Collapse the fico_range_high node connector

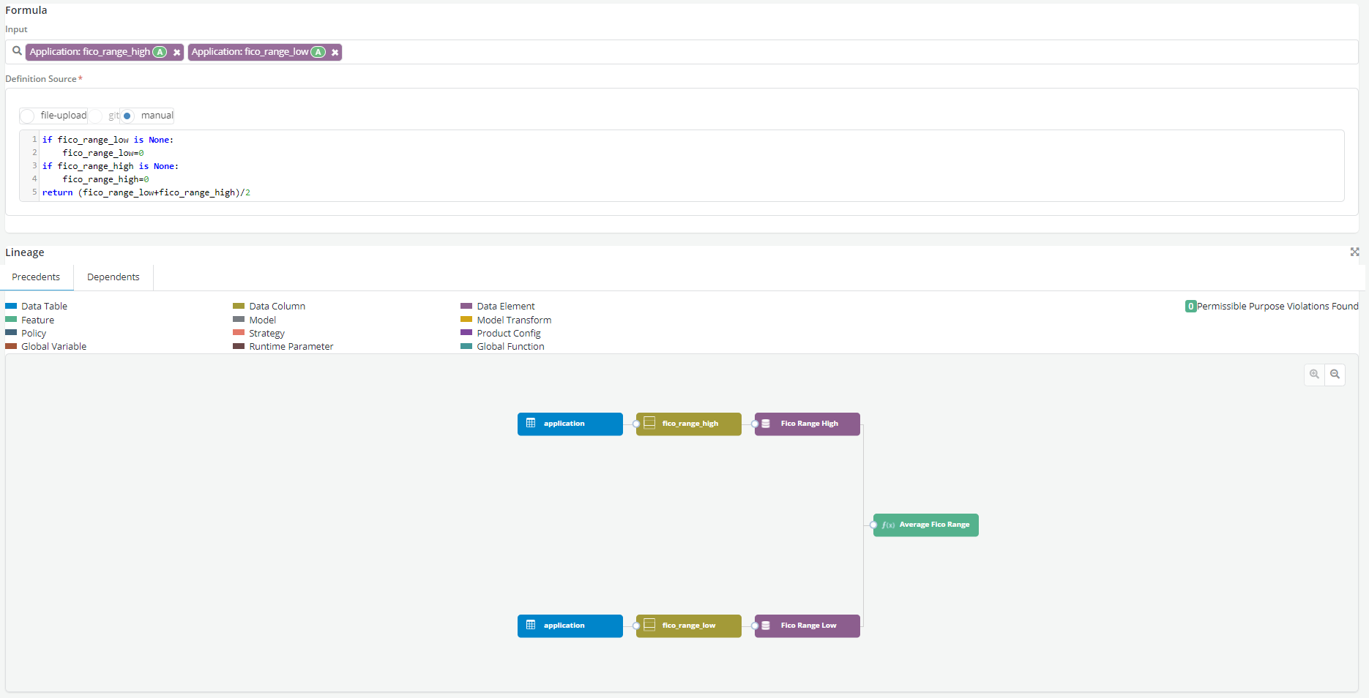636,424
